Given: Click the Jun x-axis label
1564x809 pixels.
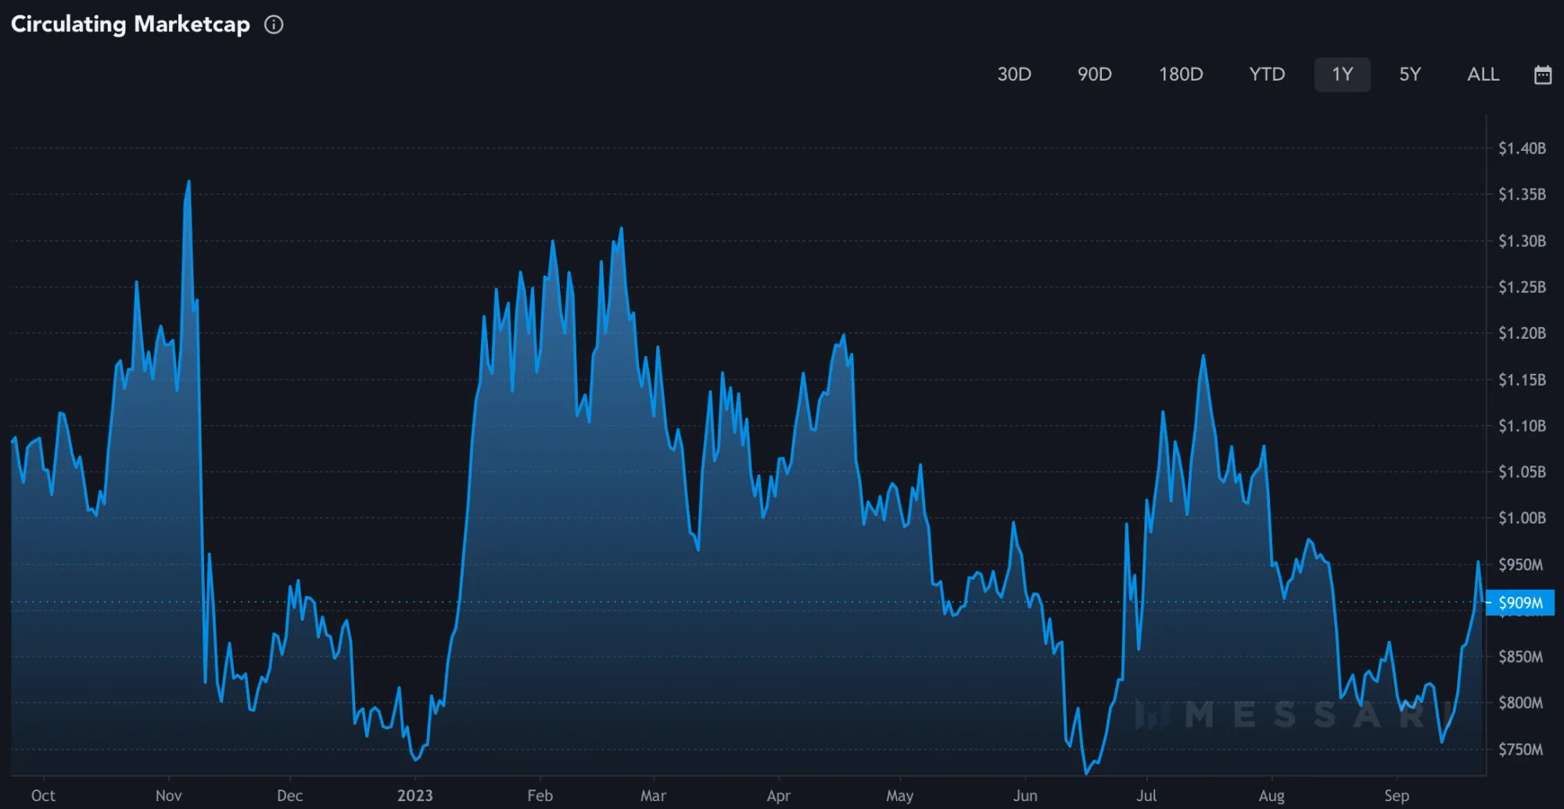Looking at the screenshot, I should point(1025,796).
